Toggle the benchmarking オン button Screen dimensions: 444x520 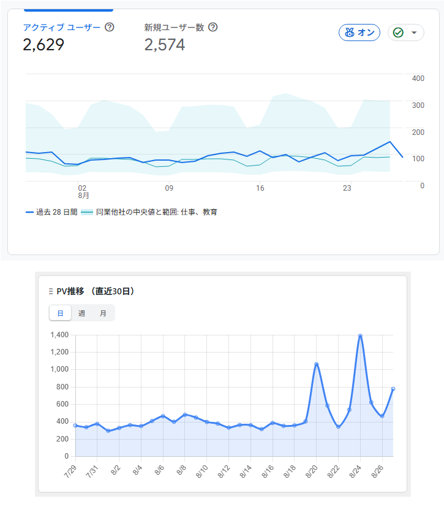coord(359,32)
